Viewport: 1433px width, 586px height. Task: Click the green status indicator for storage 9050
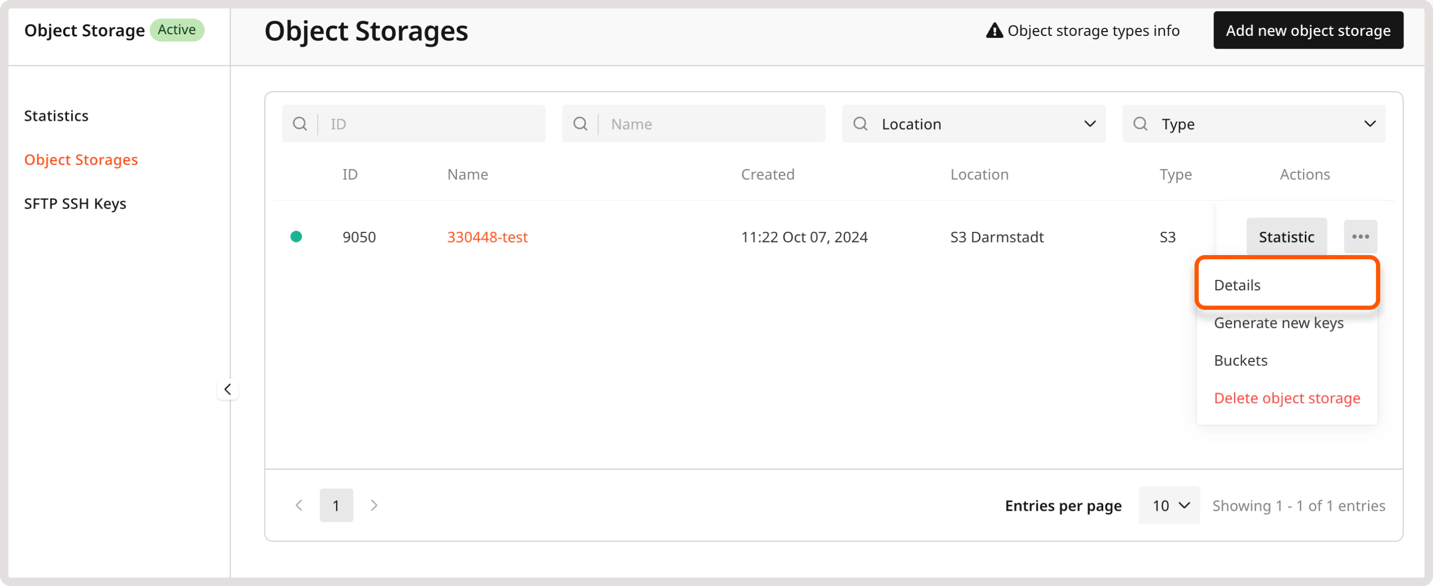(x=297, y=236)
